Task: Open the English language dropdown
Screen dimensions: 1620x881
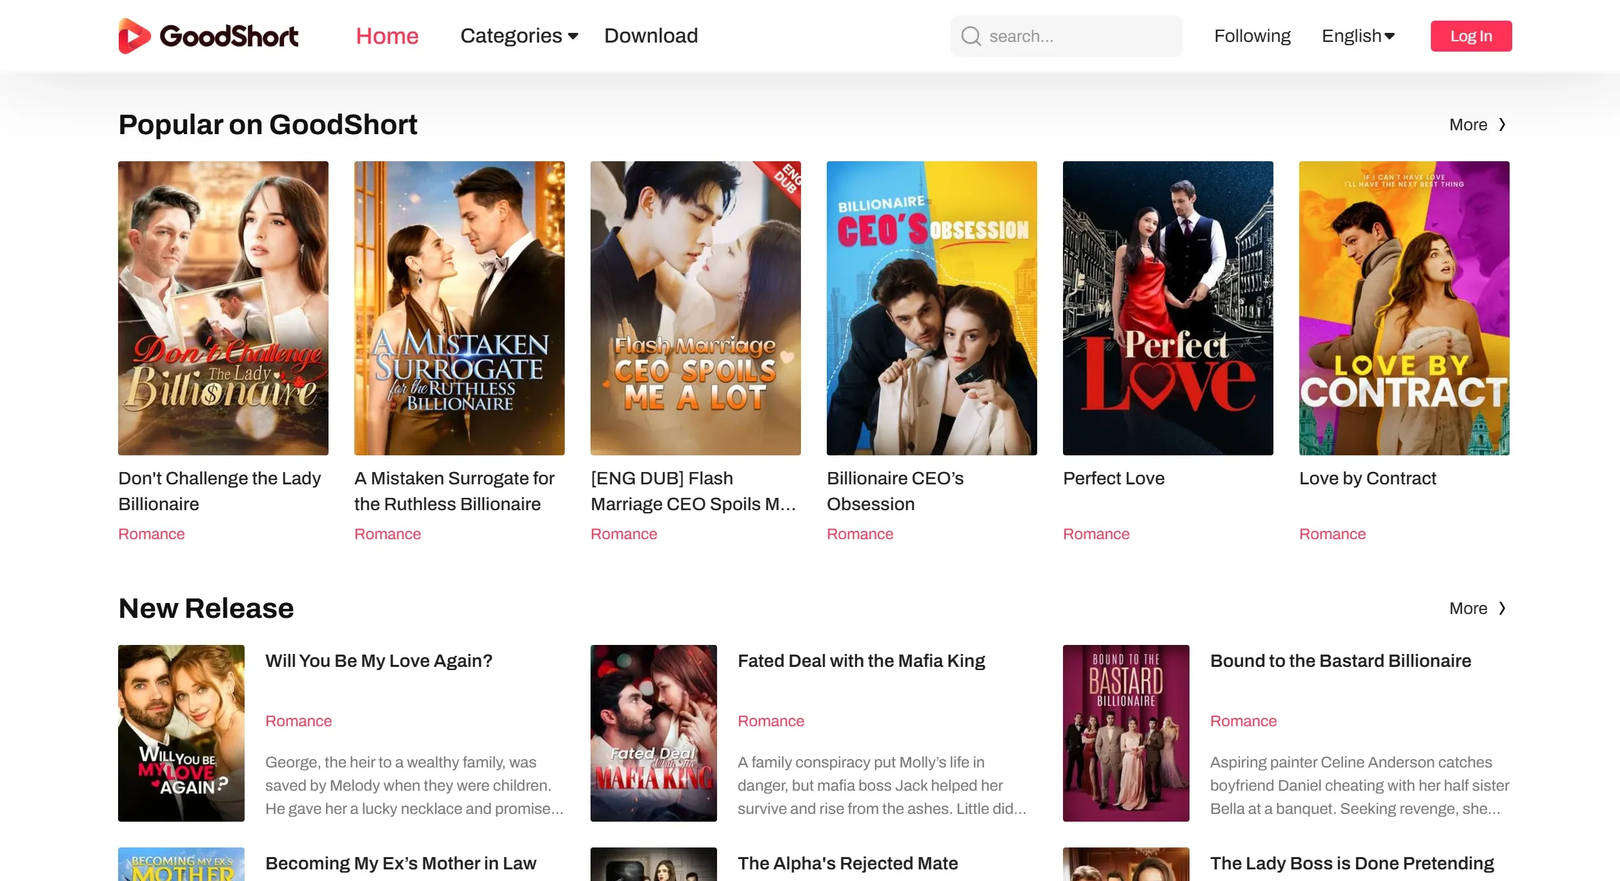Action: [1358, 36]
